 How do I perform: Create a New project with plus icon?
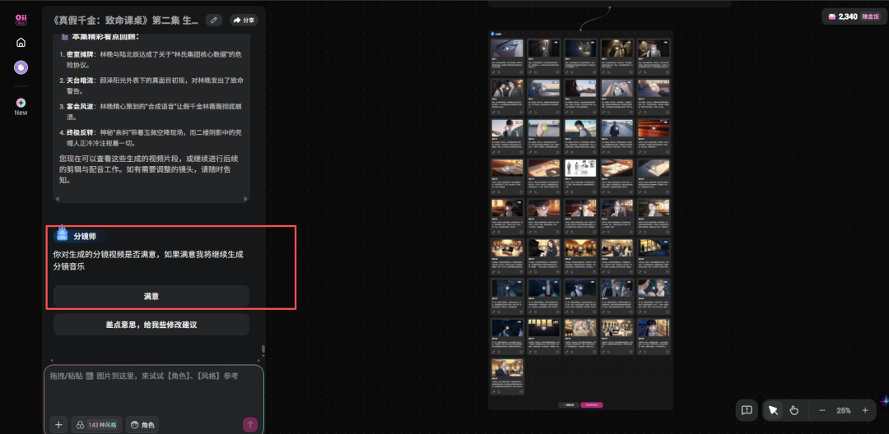[x=21, y=106]
